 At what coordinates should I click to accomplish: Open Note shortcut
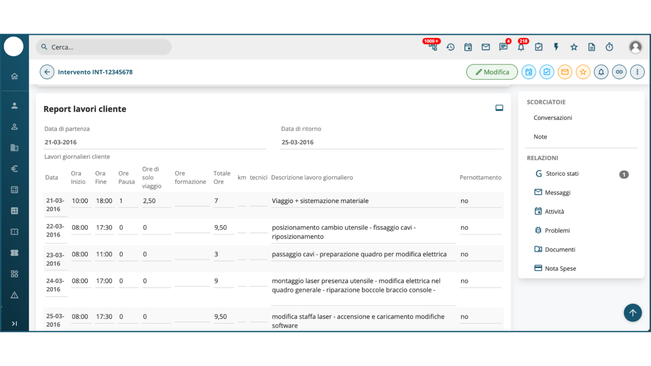pyautogui.click(x=540, y=137)
